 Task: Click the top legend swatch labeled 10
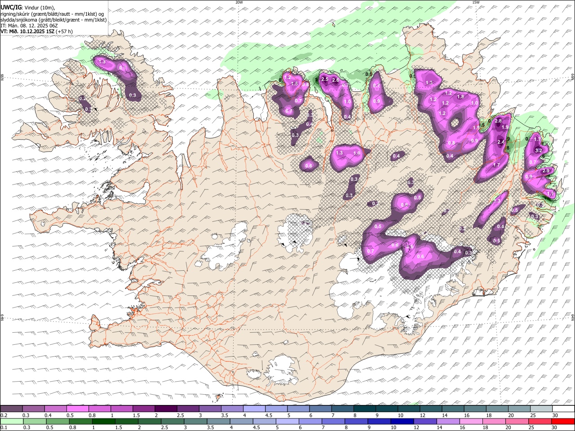click(409, 409)
